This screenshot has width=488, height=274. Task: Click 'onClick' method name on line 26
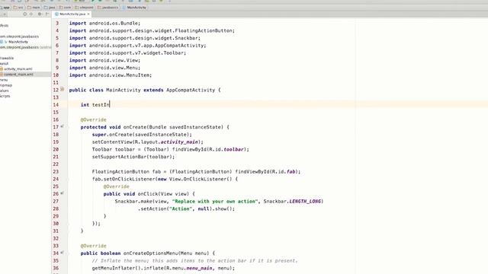point(147,194)
